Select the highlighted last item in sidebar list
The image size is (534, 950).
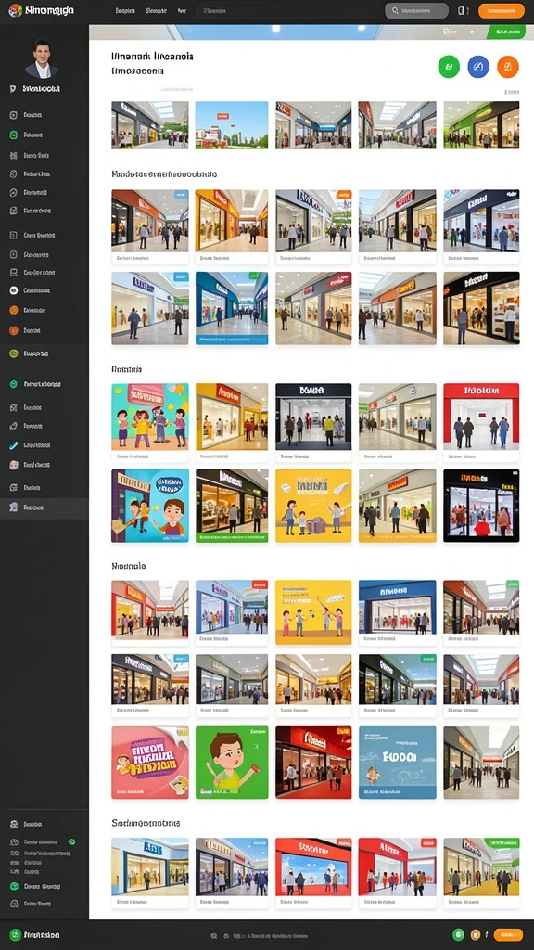(x=44, y=507)
